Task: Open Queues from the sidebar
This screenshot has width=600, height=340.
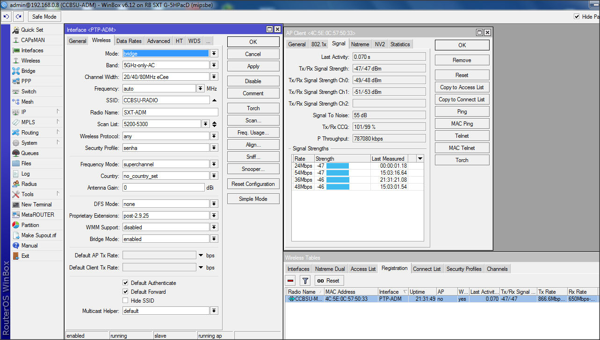Action: click(x=30, y=153)
